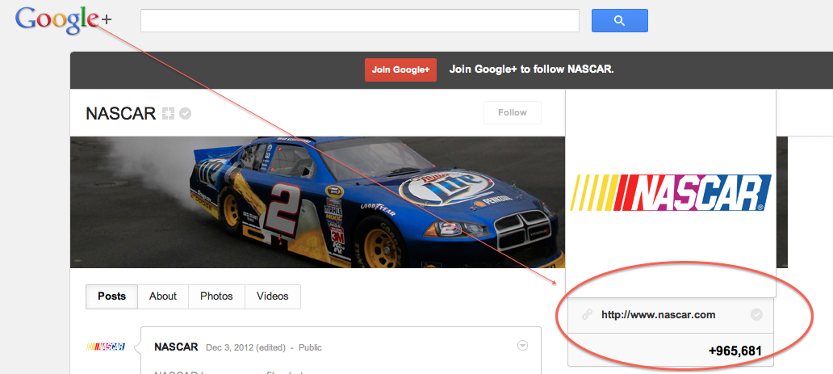
Task: Click the Google+ logo
Action: coord(63,20)
